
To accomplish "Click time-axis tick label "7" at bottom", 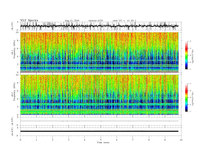I will [133, 140].
